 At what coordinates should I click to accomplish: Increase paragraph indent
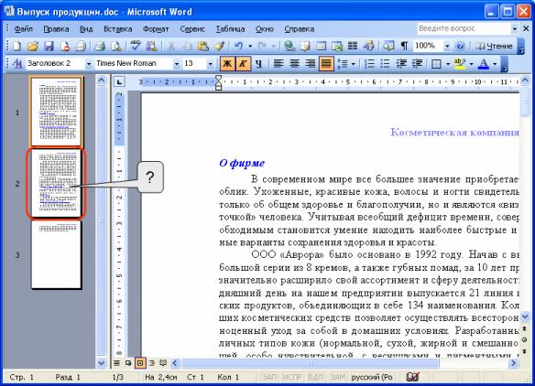pos(417,64)
